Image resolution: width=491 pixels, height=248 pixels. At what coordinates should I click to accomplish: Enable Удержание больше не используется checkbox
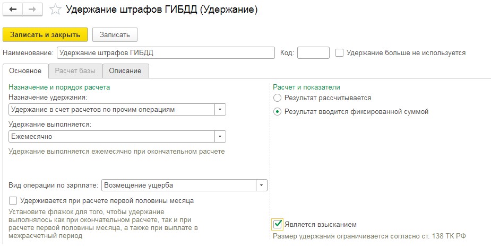tap(340, 52)
